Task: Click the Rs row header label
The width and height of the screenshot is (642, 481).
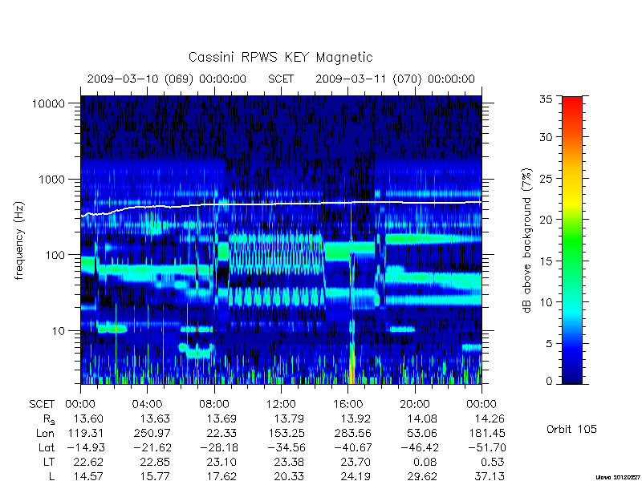Action: [x=49, y=419]
